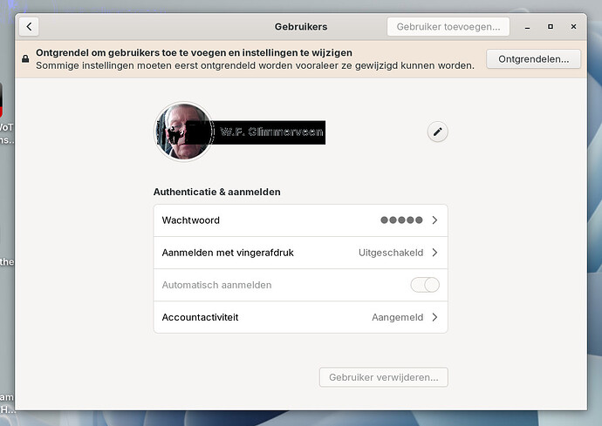Viewport: 602px width, 426px height.
Task: Click the Uitgeschakeld status text
Action: 391,253
